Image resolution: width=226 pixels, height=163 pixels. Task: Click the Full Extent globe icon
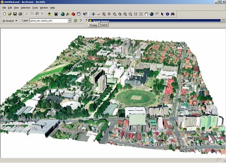151,14
